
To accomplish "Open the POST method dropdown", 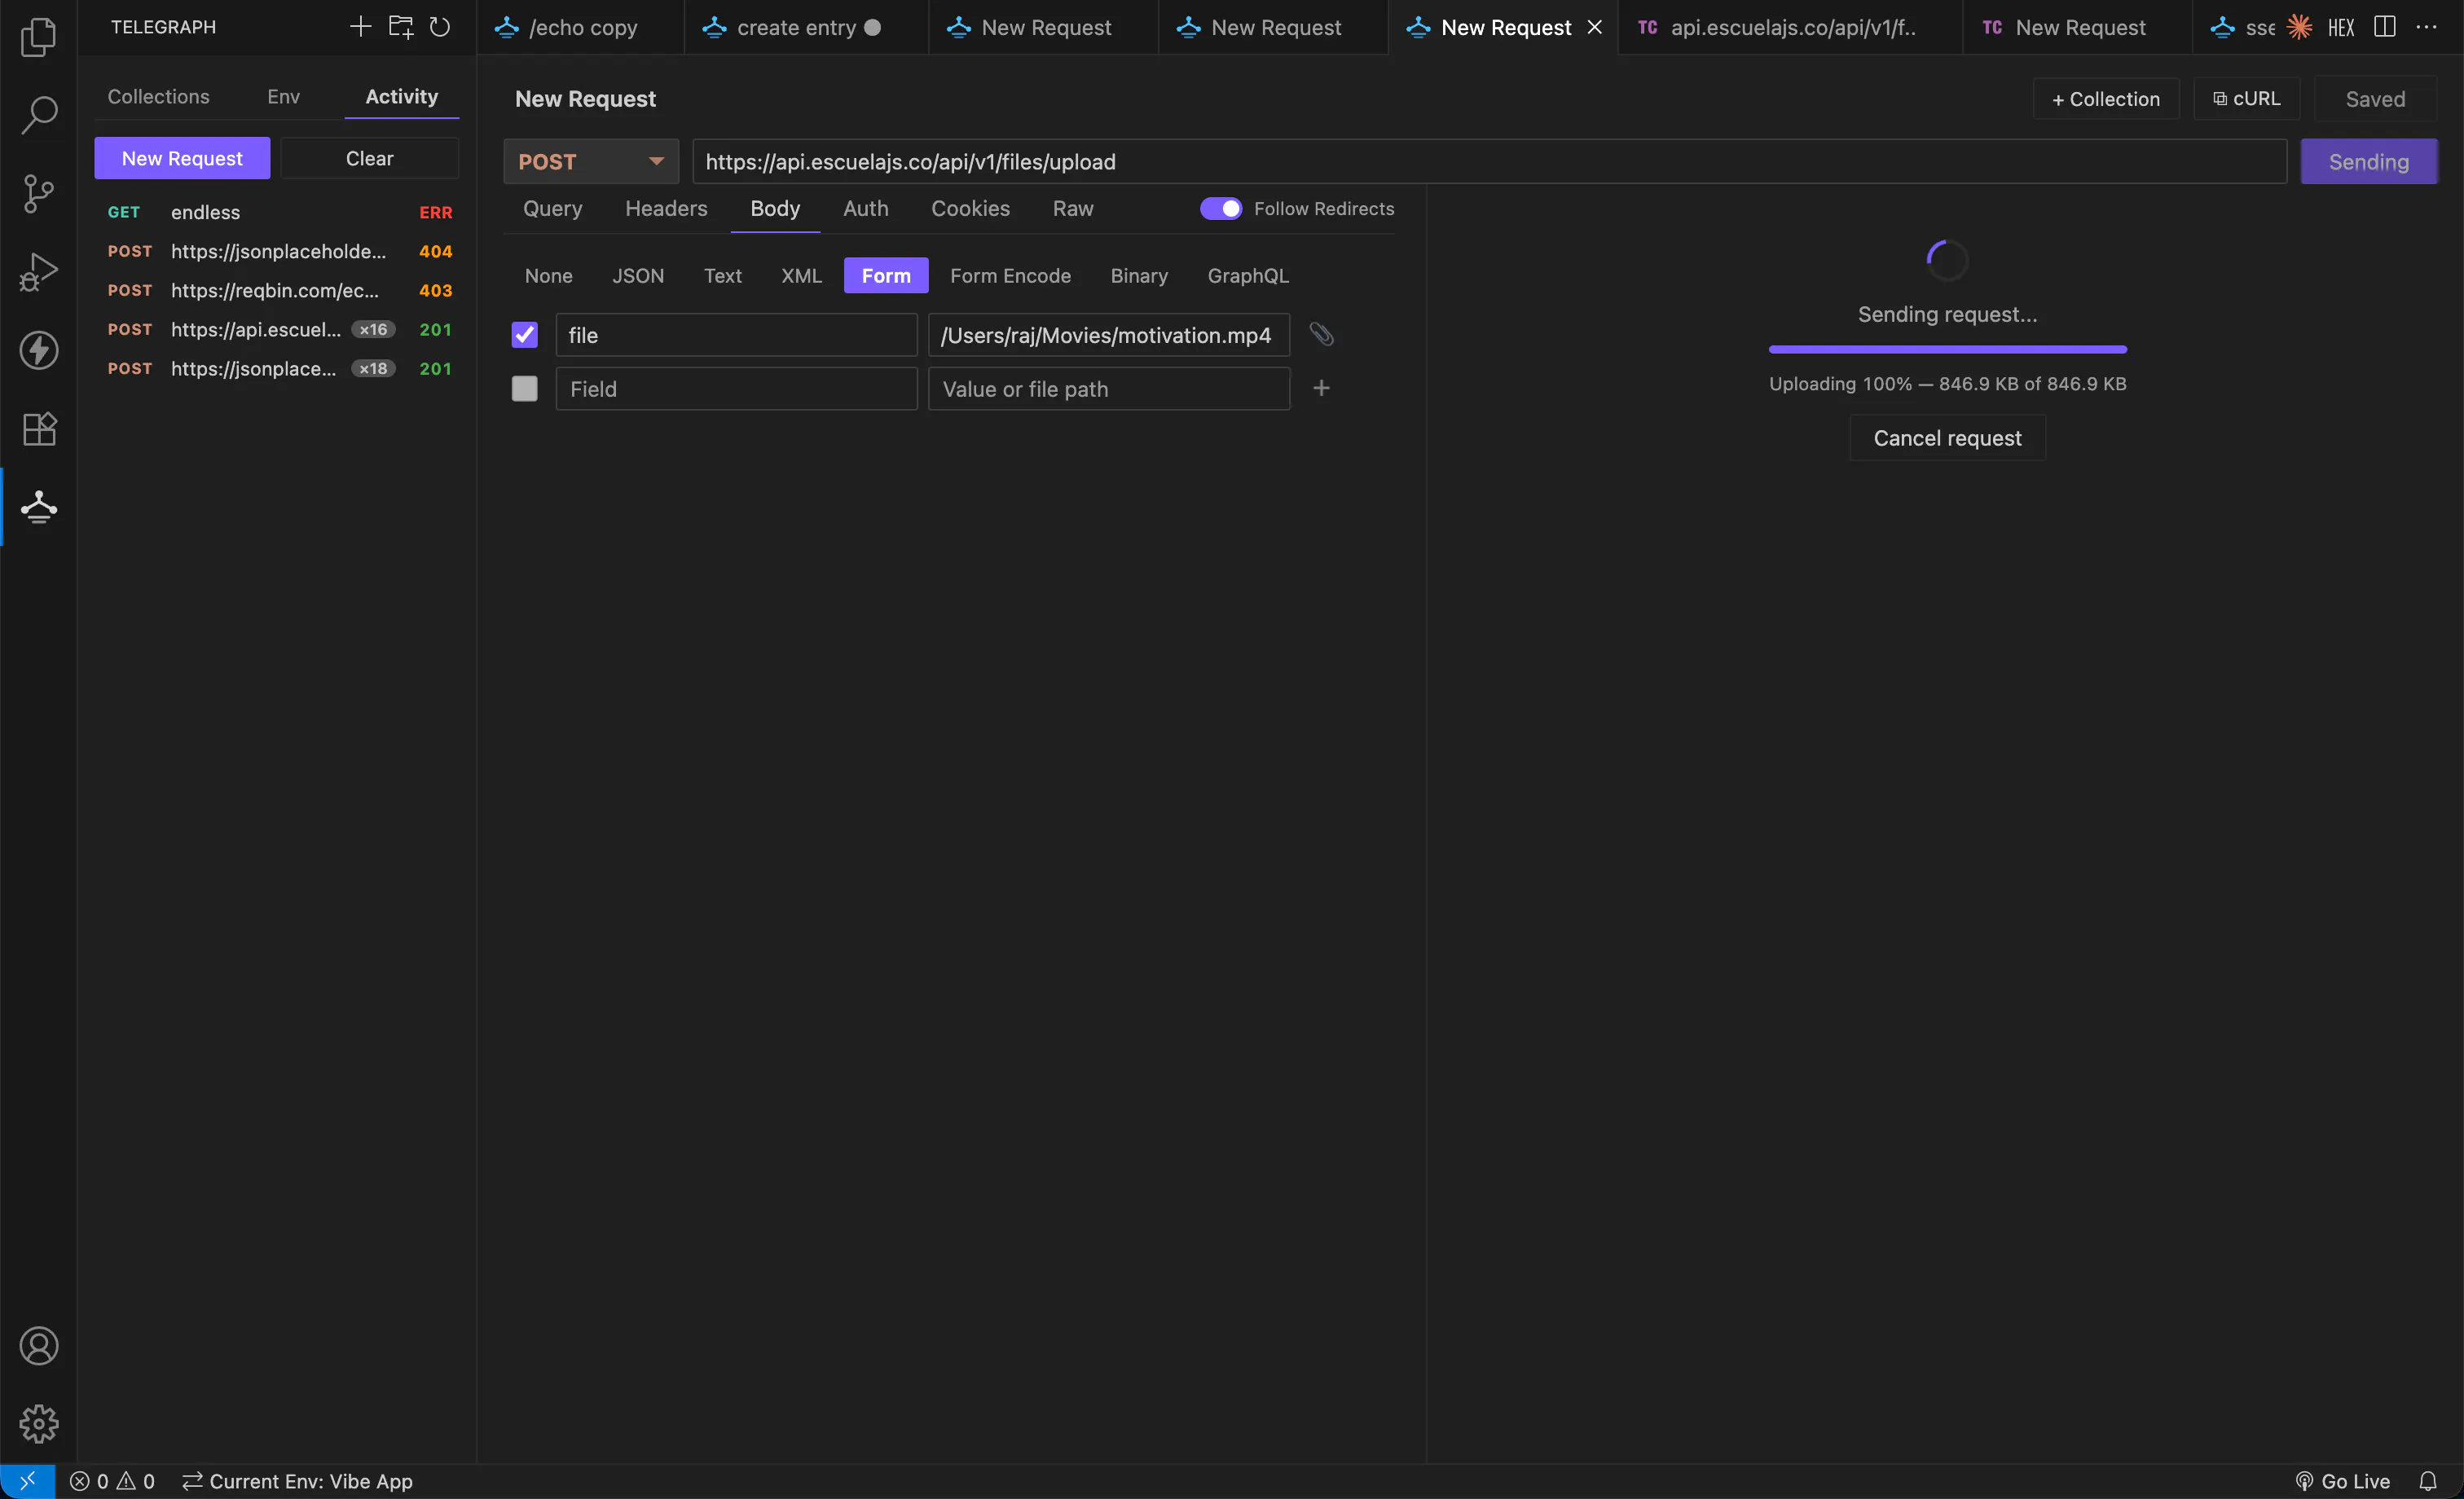I will tap(591, 161).
